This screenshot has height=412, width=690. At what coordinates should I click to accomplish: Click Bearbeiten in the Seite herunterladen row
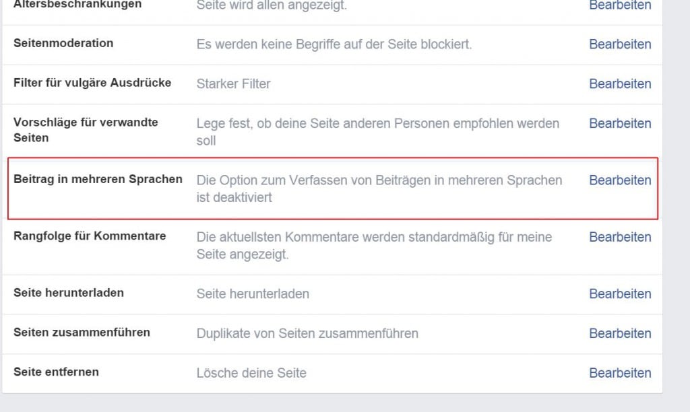click(620, 294)
